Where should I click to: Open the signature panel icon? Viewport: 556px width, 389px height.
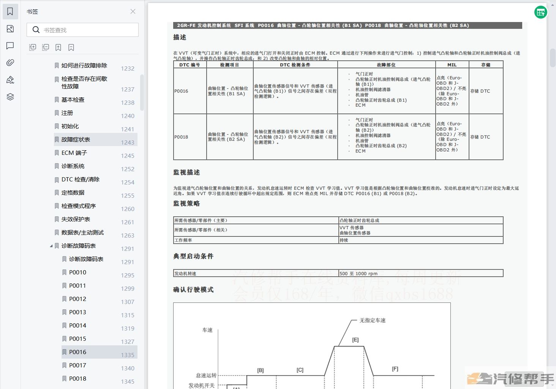(10, 80)
